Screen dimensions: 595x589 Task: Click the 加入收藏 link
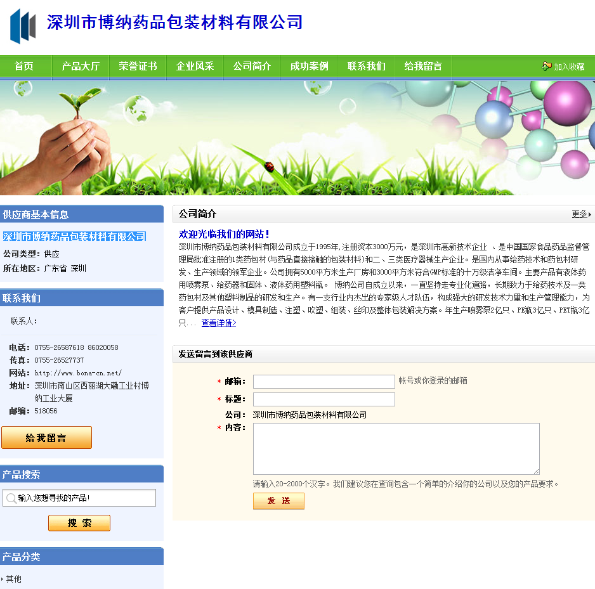click(x=569, y=67)
